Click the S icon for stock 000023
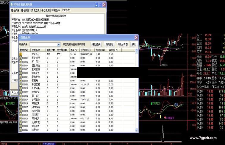 (x=21, y=130)
